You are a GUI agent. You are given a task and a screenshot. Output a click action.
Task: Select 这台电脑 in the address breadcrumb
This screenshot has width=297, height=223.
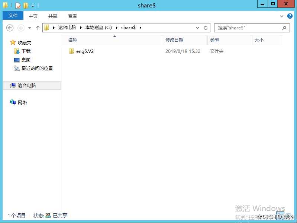pyautogui.click(x=67, y=28)
